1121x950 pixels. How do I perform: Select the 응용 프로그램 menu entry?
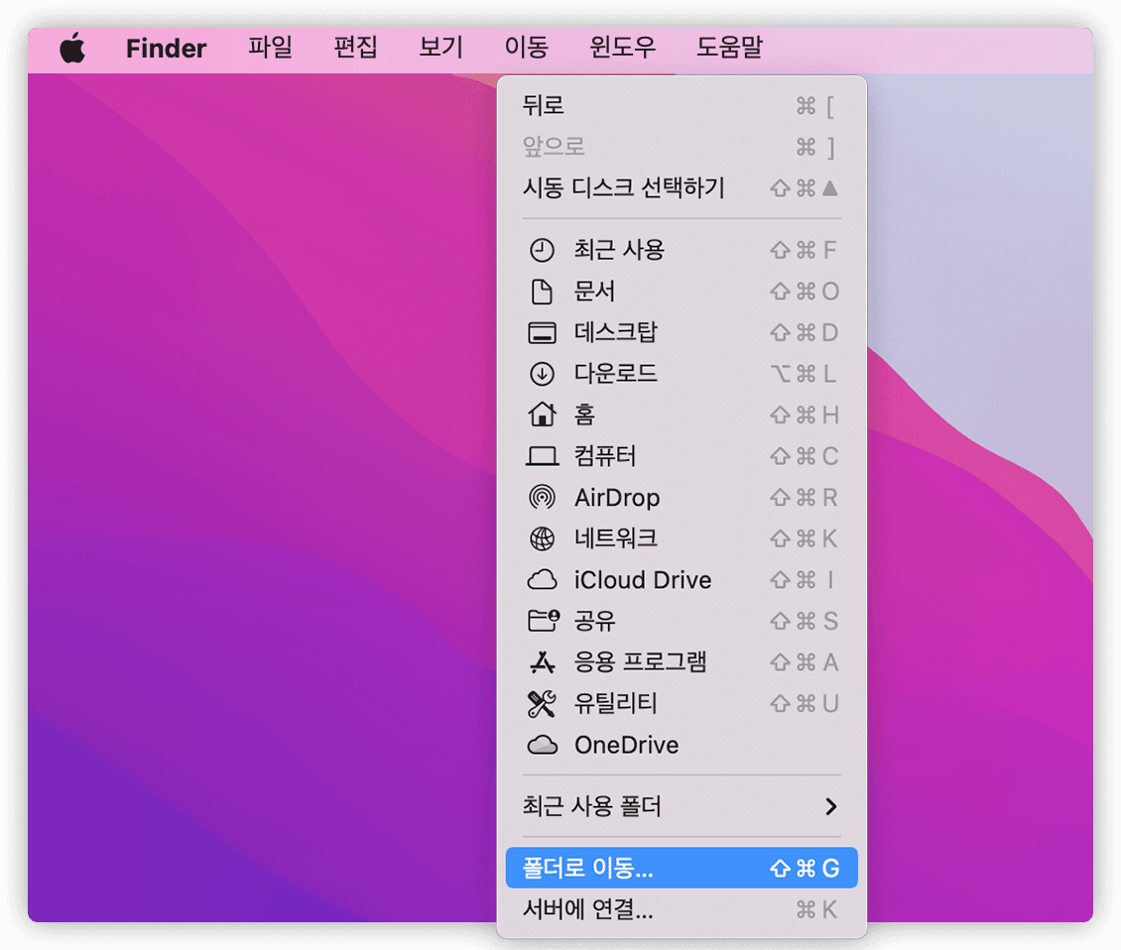point(682,662)
